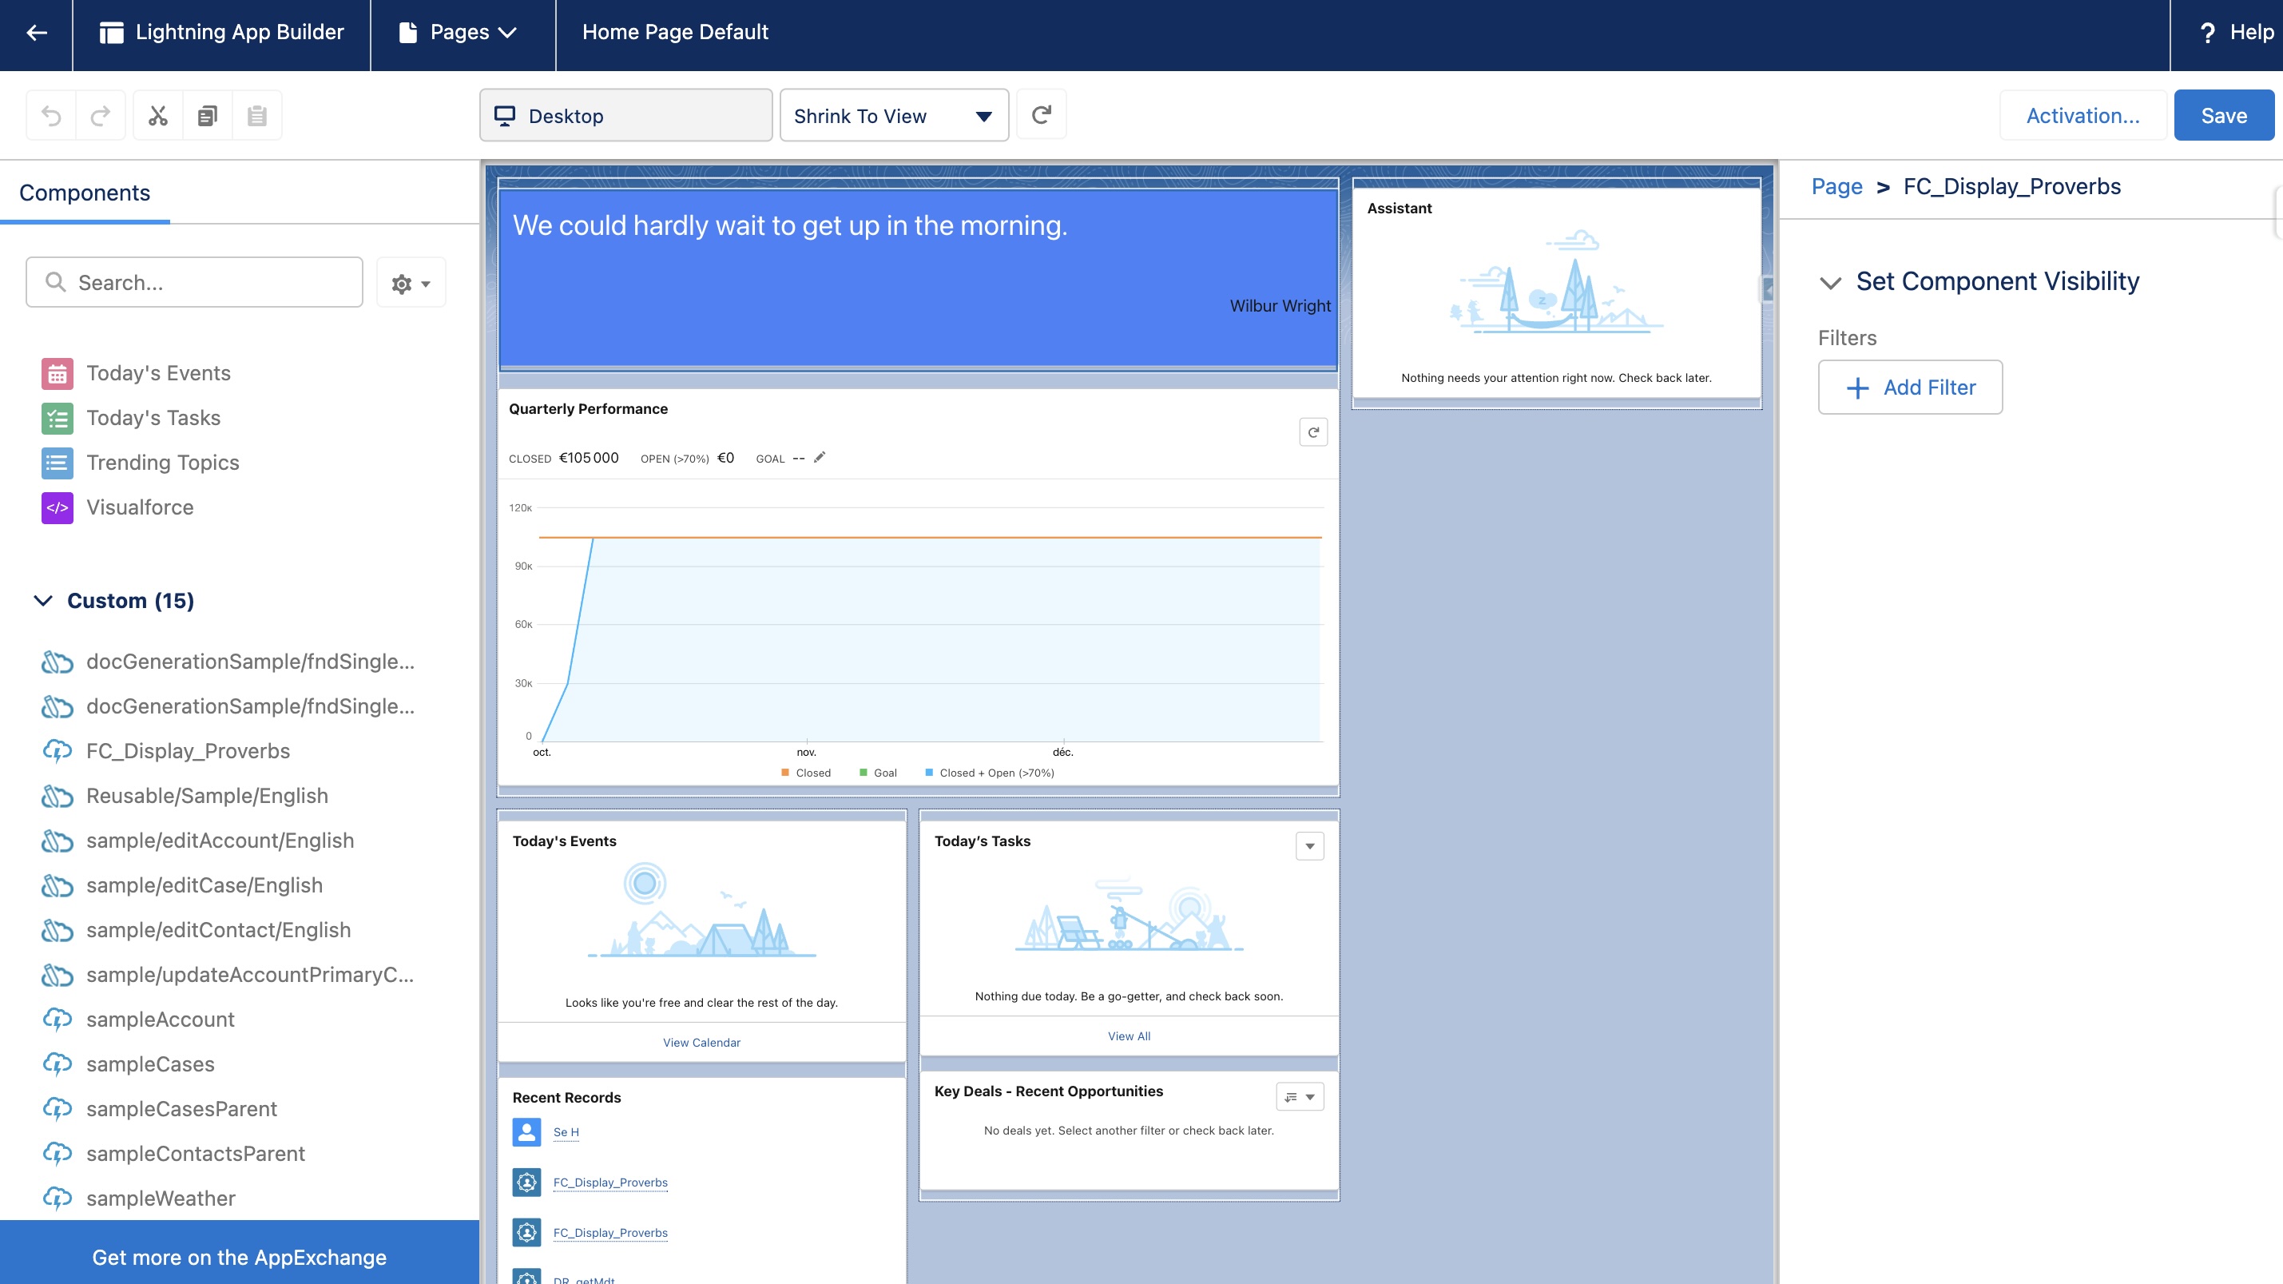Click the Closed legend entry
The image size is (2283, 1284).
point(806,773)
